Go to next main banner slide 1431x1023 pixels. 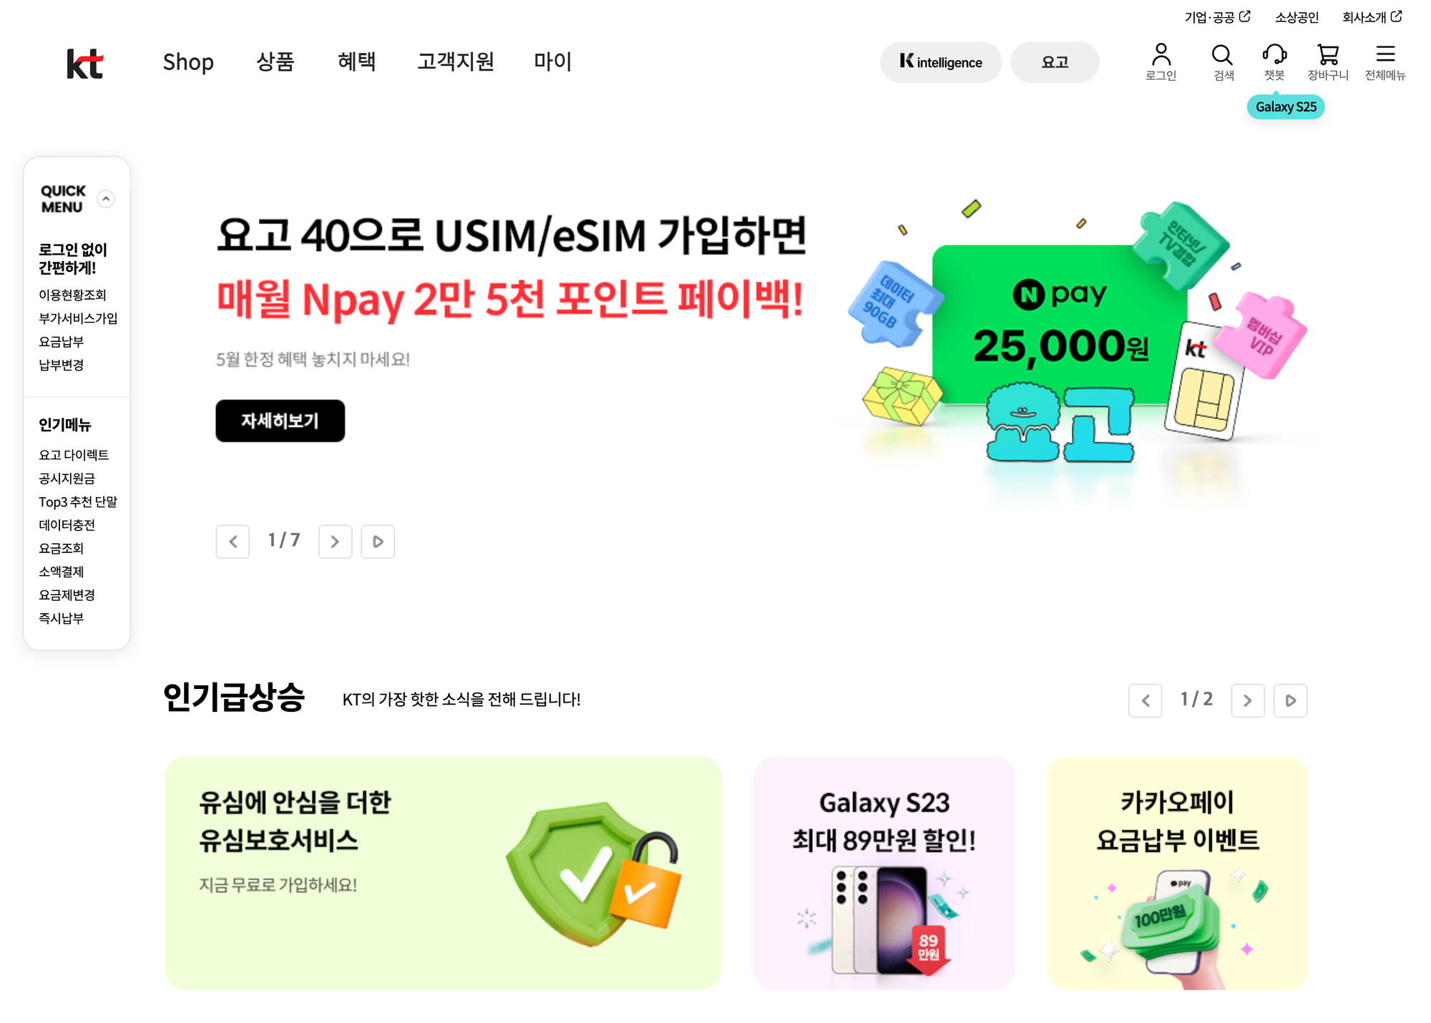point(335,542)
